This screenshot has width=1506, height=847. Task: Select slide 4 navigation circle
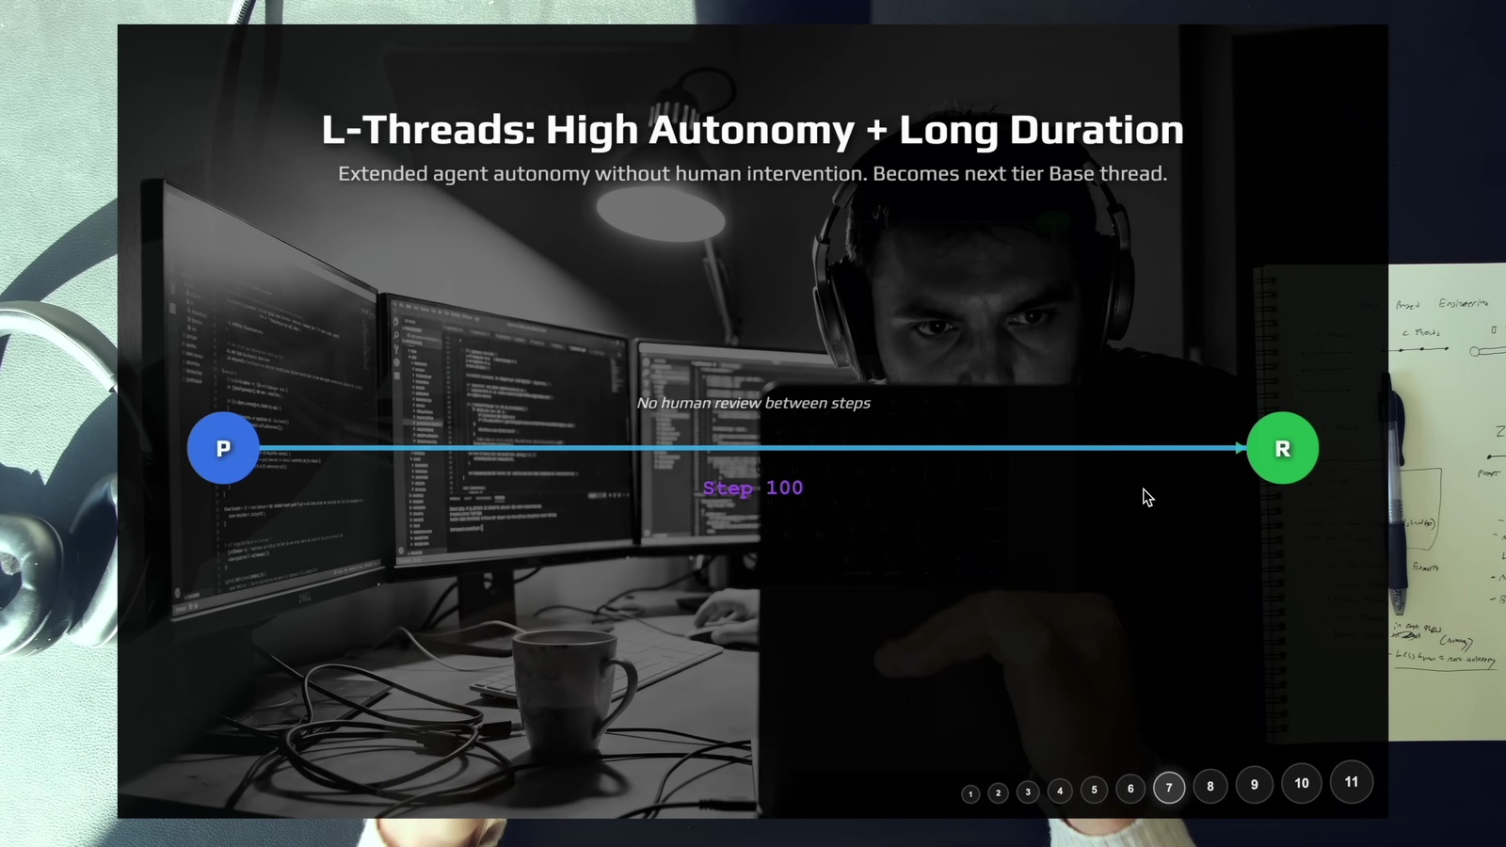[1060, 791]
